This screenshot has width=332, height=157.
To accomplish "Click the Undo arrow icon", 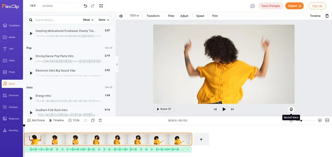I will (85, 6).
